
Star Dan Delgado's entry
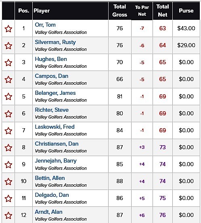pos(8,198)
